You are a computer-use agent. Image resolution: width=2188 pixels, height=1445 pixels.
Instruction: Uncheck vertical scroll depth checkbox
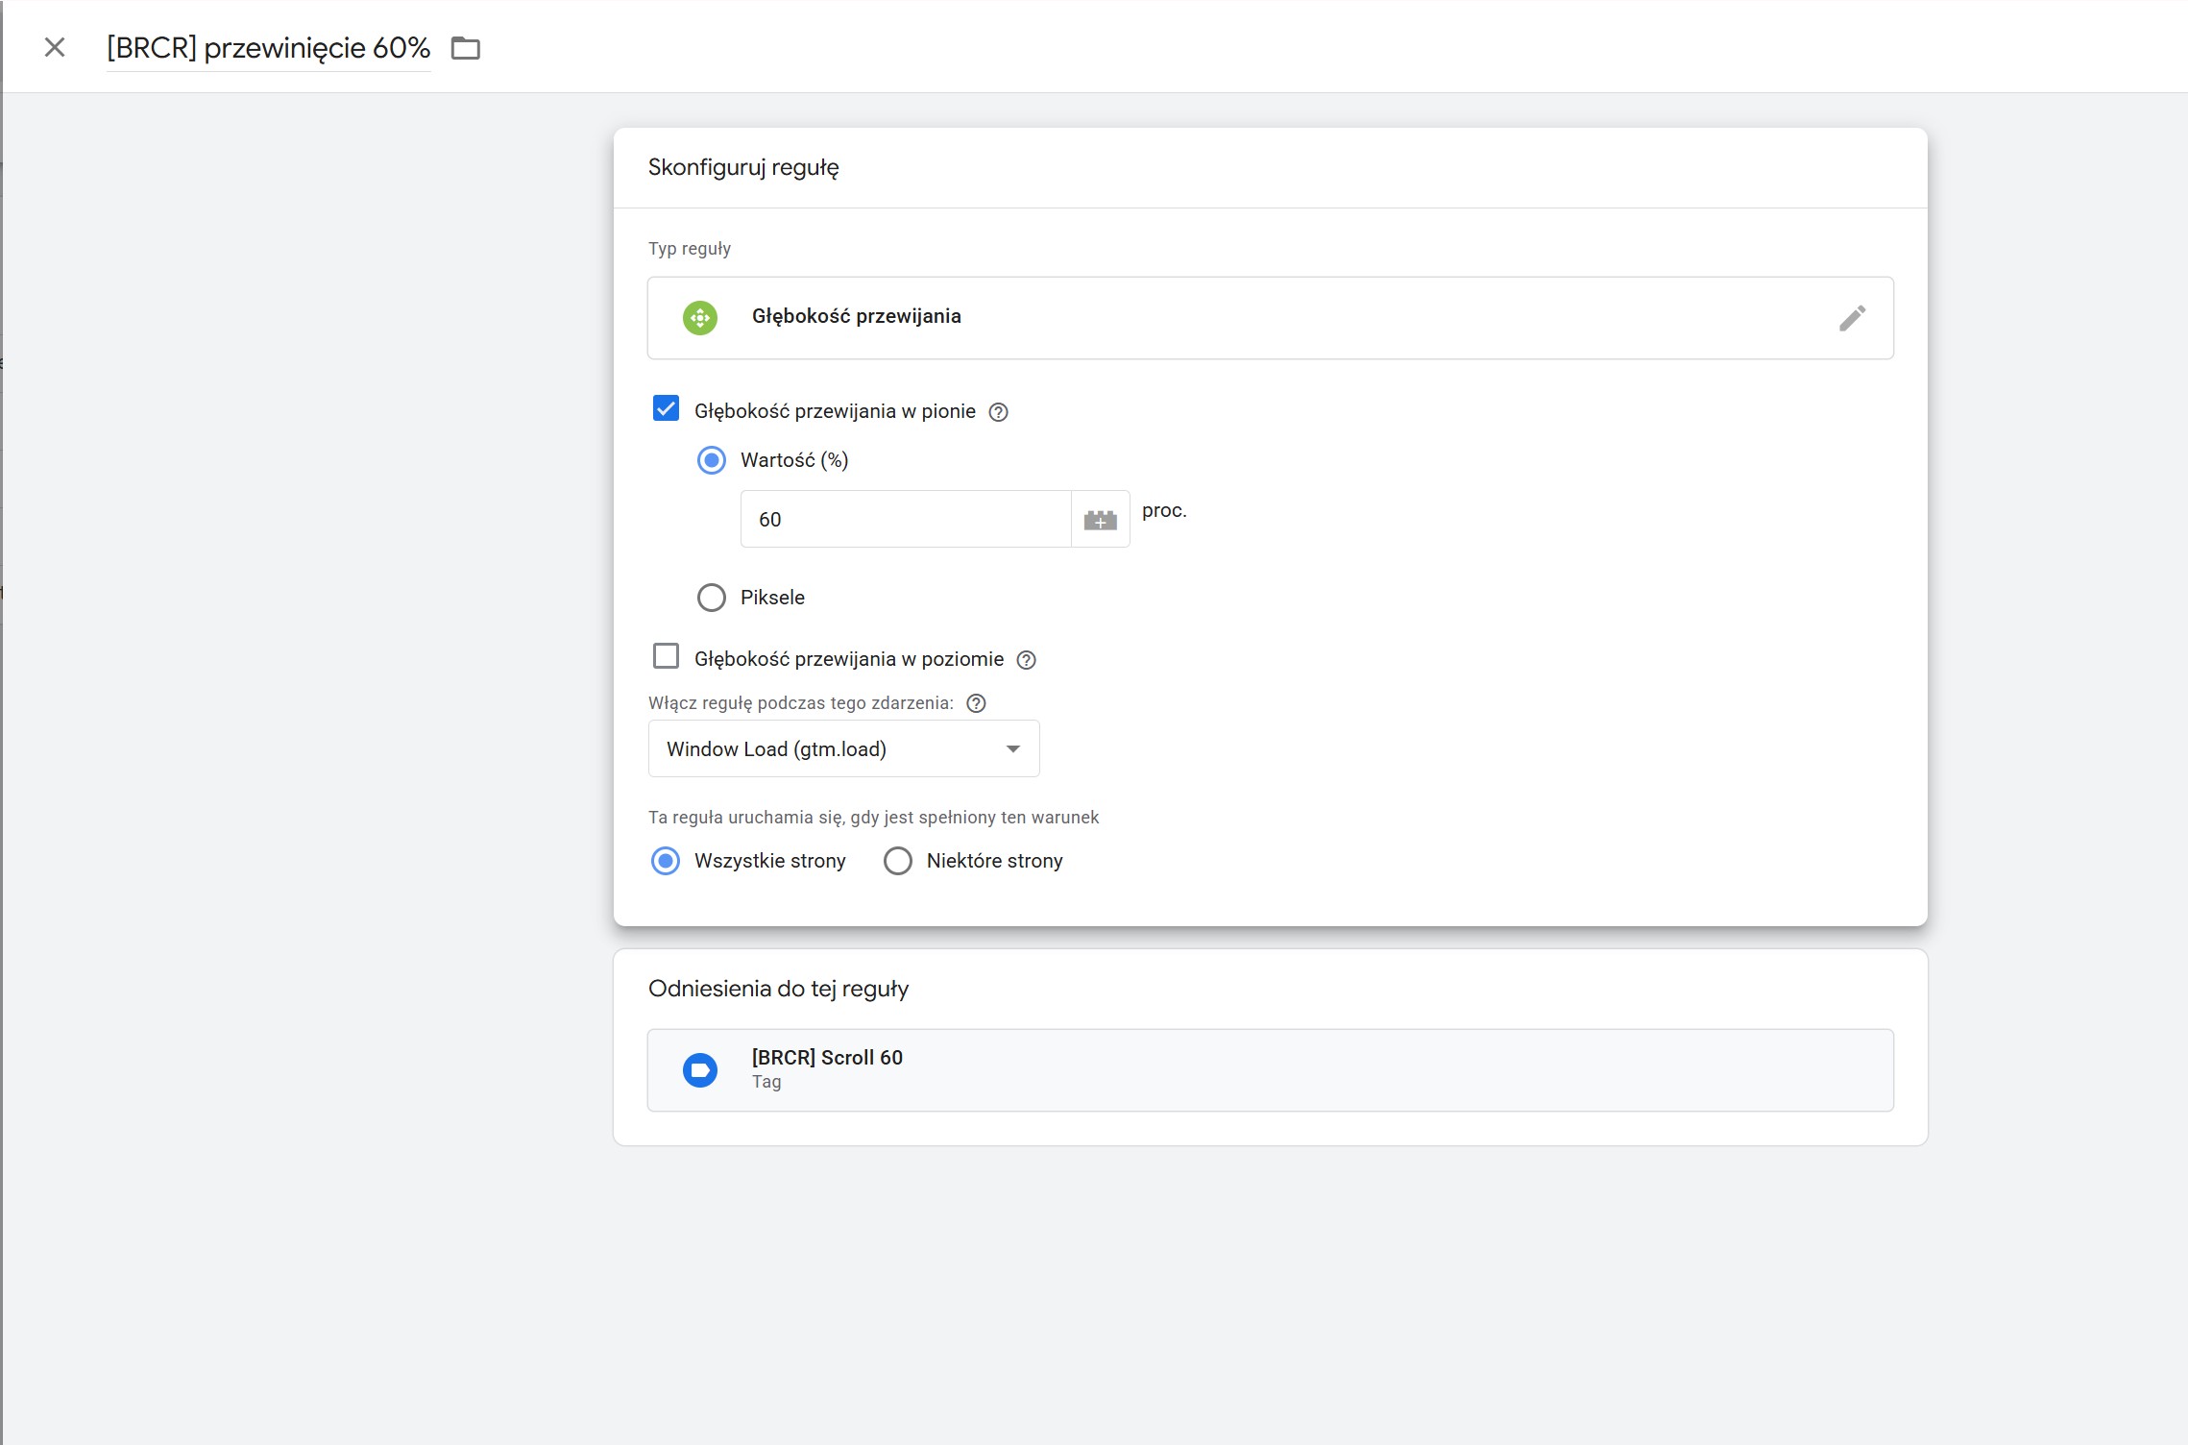(x=666, y=409)
